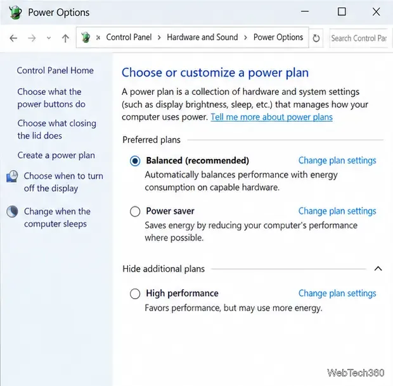
Task: Click the Power saver plan name
Action: (170, 211)
